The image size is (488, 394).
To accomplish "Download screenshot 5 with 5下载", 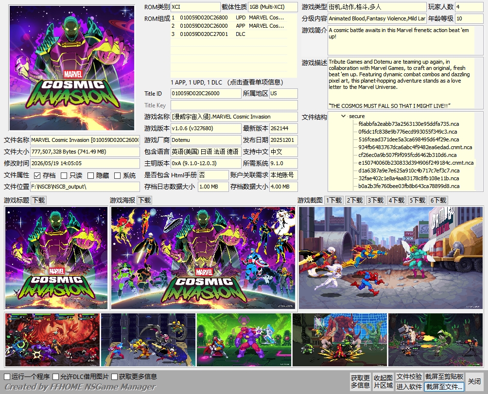I will coord(418,200).
